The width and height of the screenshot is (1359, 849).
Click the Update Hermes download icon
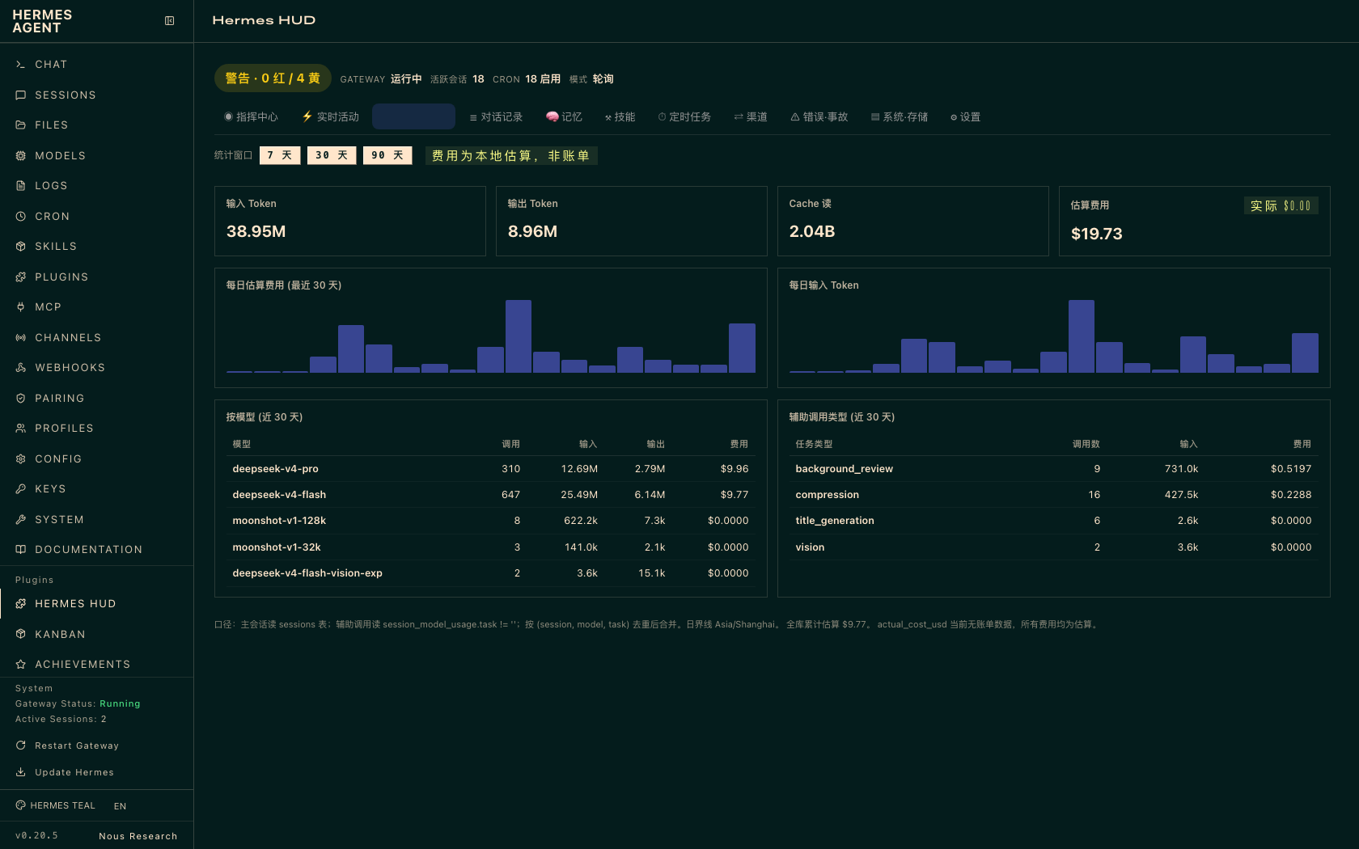21,772
